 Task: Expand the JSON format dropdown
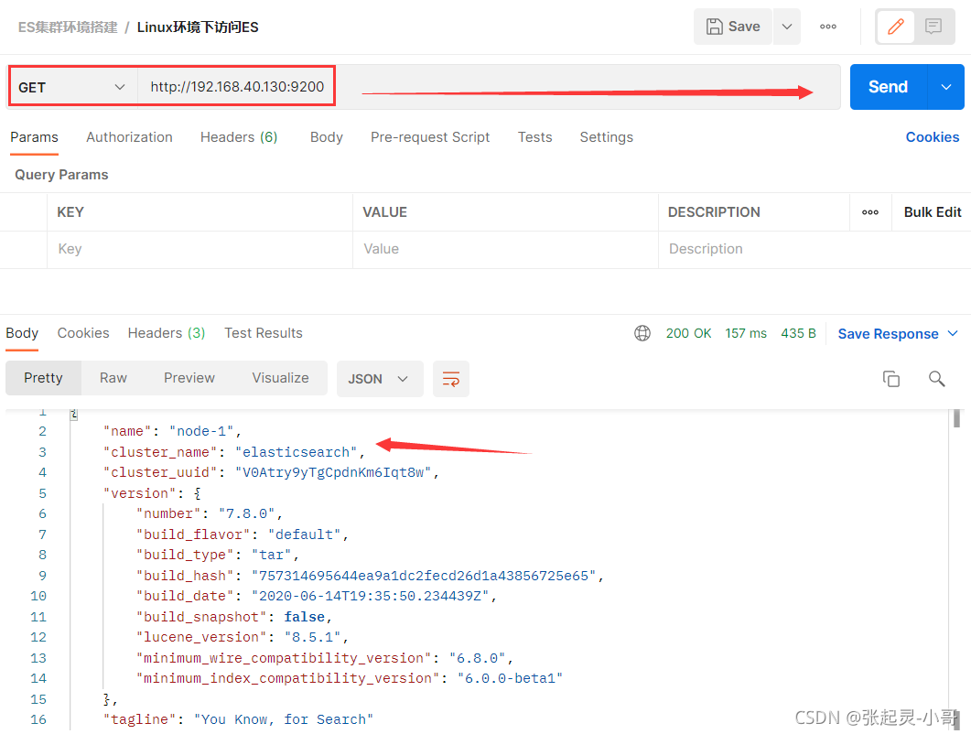point(380,379)
